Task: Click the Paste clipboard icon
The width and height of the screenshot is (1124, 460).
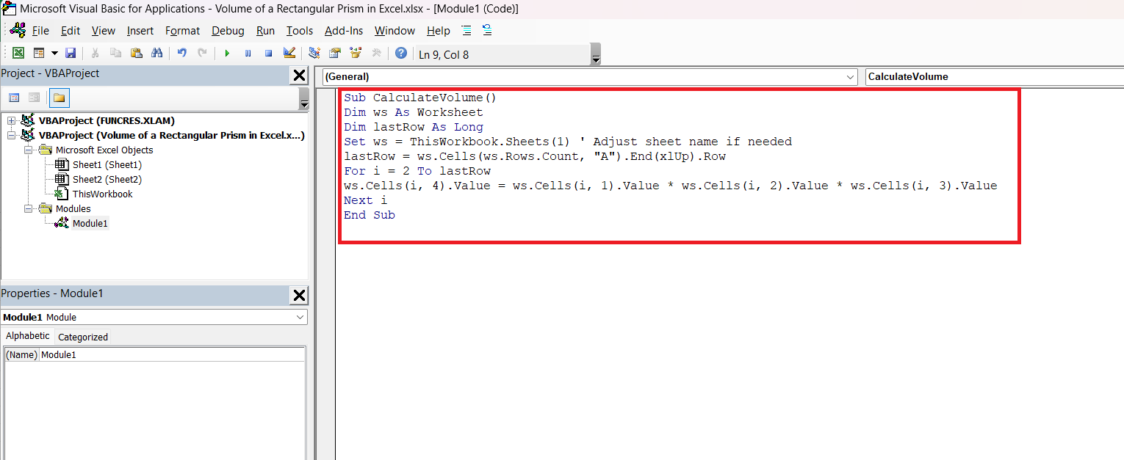Action: click(x=136, y=54)
